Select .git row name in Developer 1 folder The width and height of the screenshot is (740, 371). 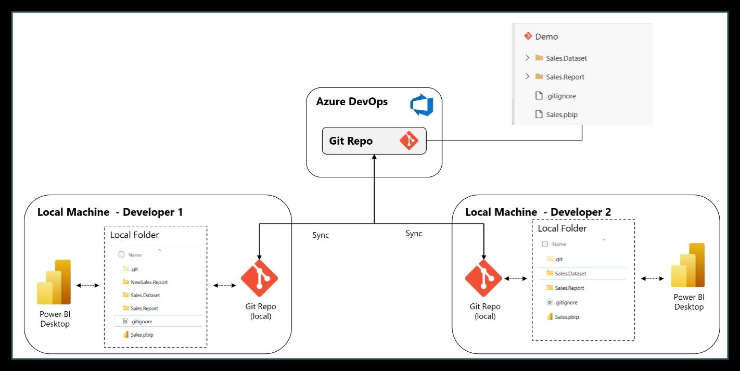tap(135, 269)
